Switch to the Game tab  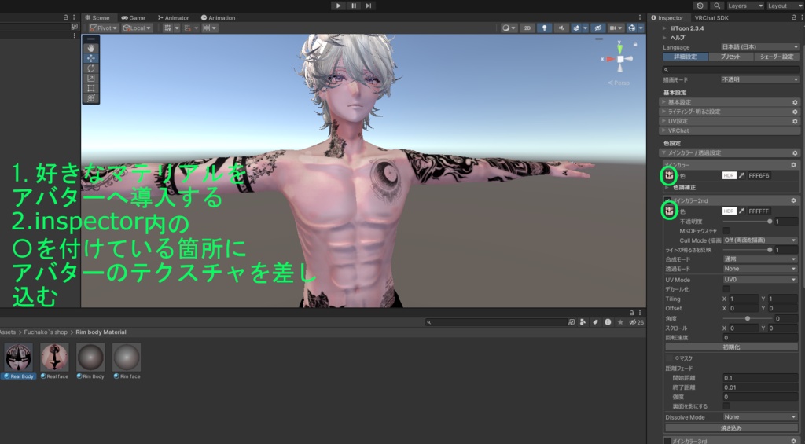[x=133, y=17]
